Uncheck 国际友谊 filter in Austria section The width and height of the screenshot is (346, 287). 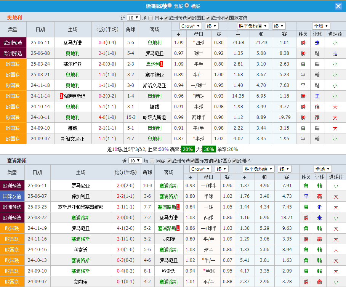click(x=227, y=17)
